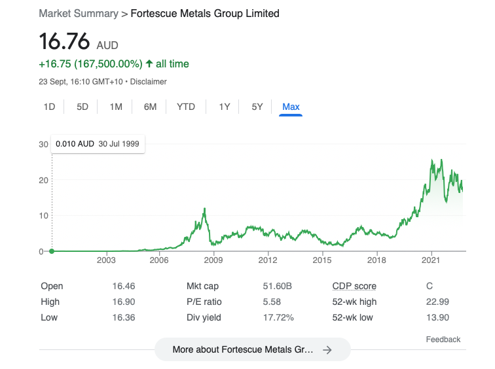Click the High value 16.90
The height and width of the screenshot is (369, 495).
point(124,302)
